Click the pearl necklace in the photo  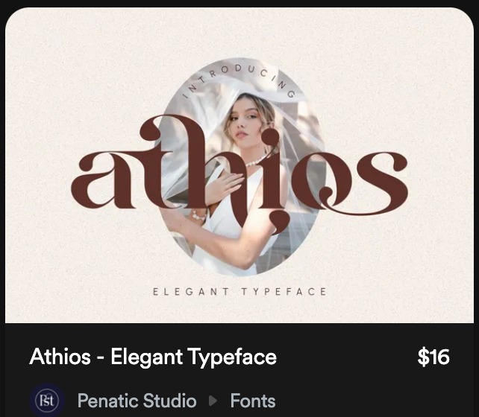coord(256,162)
